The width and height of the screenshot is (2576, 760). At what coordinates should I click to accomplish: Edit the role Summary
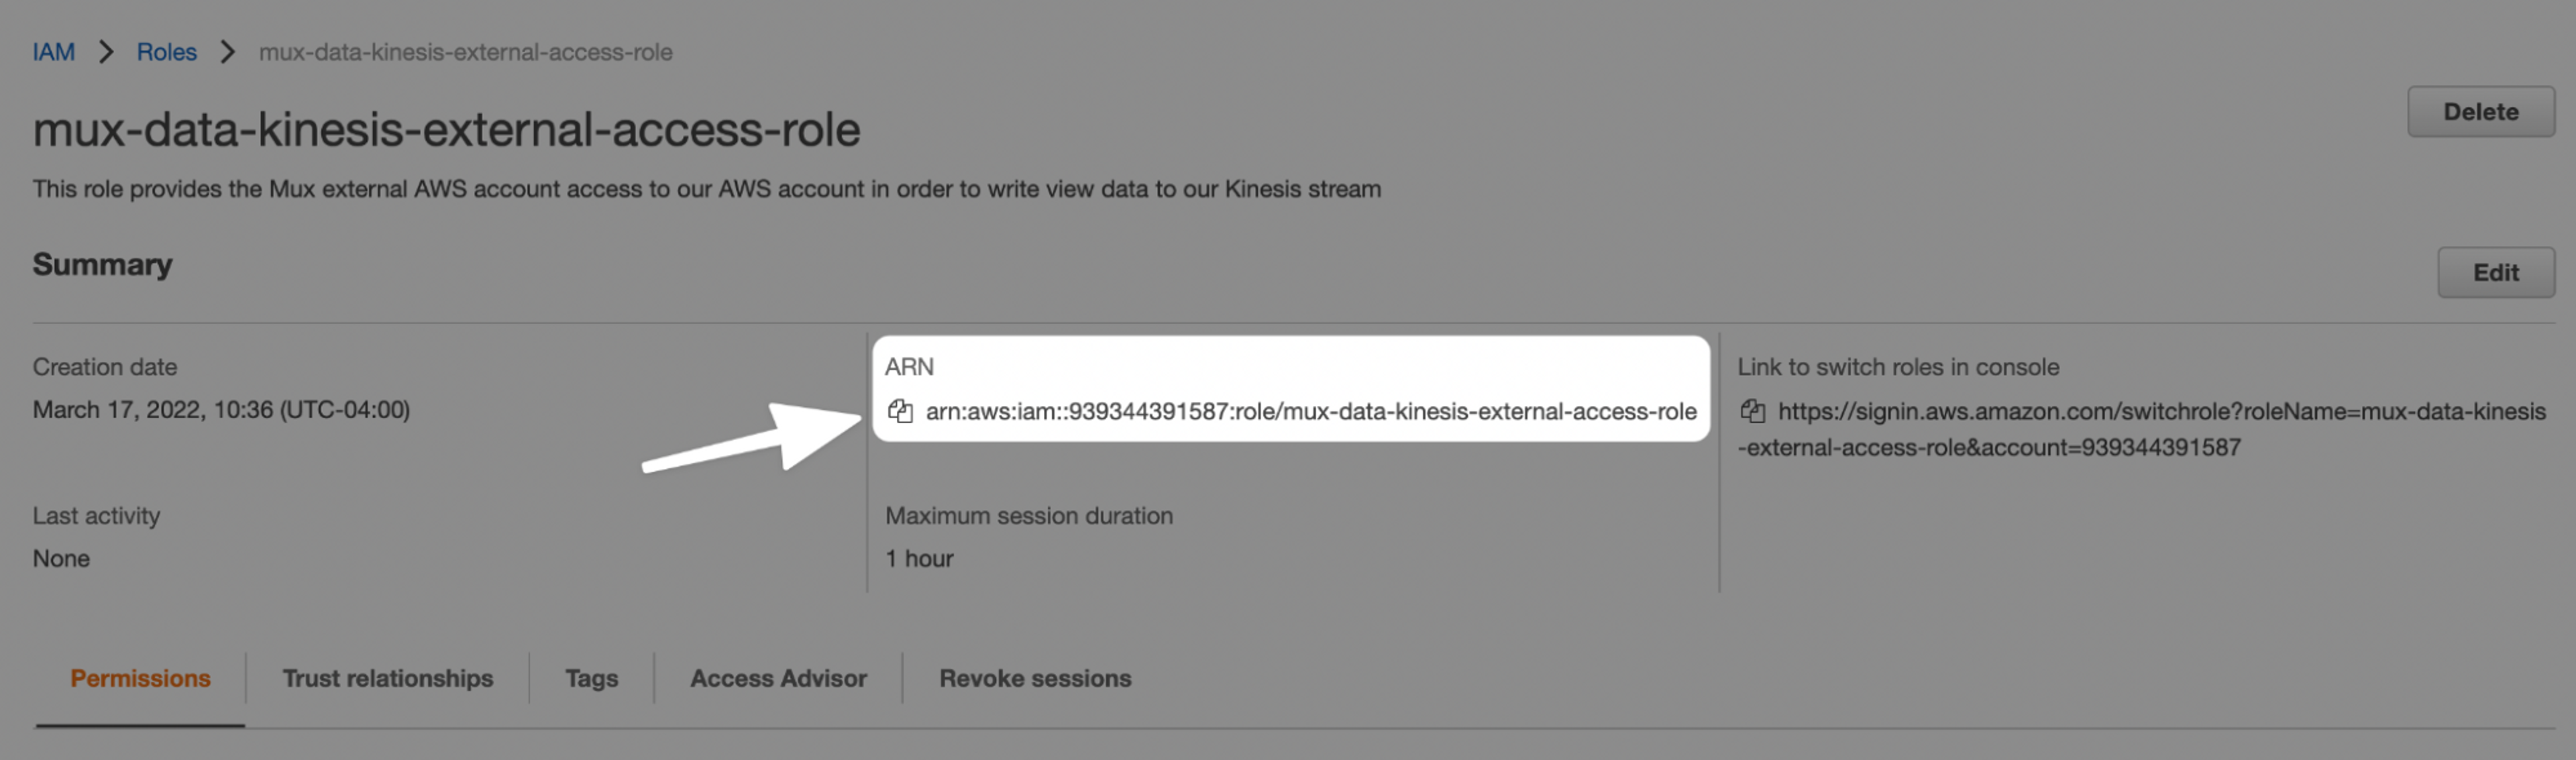(2495, 272)
